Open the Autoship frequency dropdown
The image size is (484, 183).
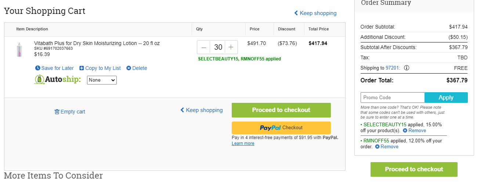(x=102, y=80)
